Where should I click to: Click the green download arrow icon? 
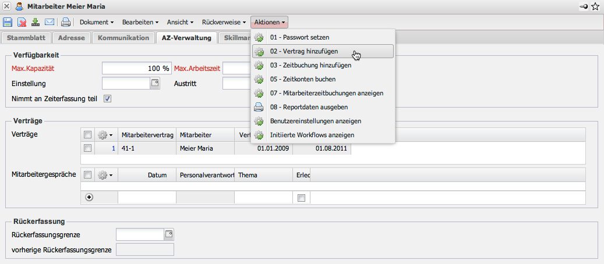tap(36, 23)
